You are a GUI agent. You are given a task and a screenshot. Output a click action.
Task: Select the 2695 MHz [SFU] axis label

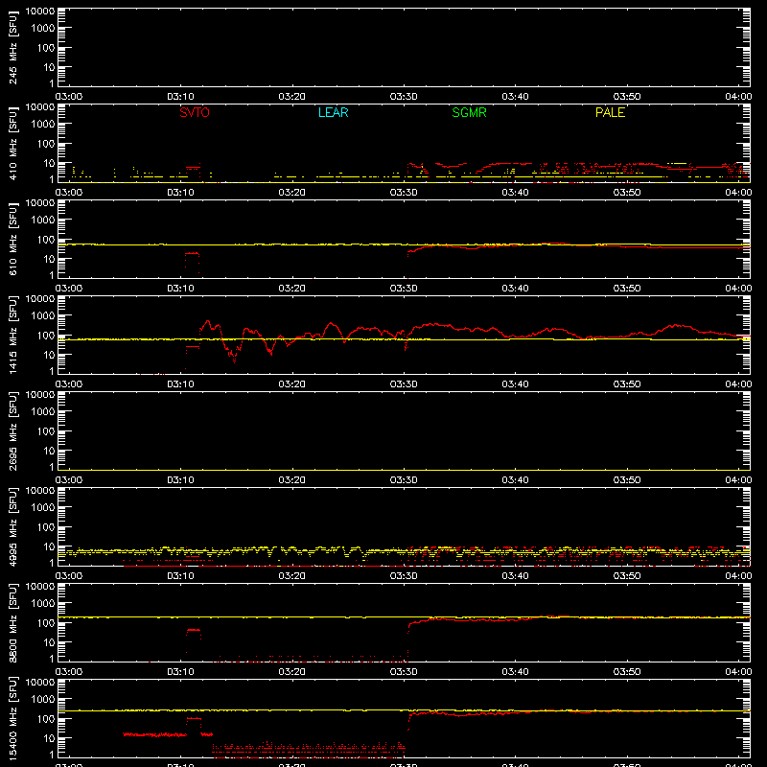coord(13,430)
